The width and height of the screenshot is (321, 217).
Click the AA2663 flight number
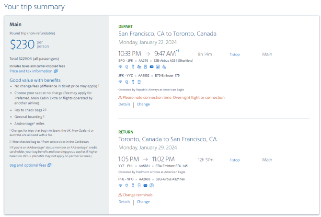[x=145, y=179]
